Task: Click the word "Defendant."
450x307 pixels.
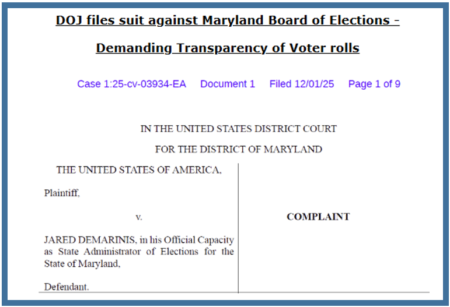Action: pos(67,287)
